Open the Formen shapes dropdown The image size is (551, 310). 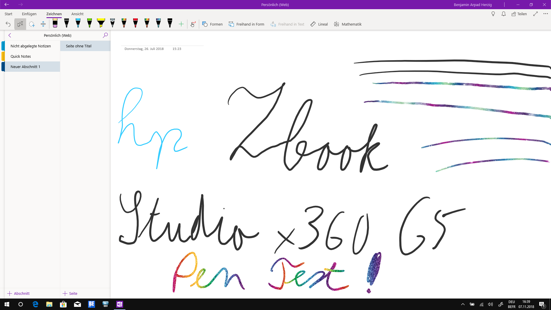click(x=212, y=24)
